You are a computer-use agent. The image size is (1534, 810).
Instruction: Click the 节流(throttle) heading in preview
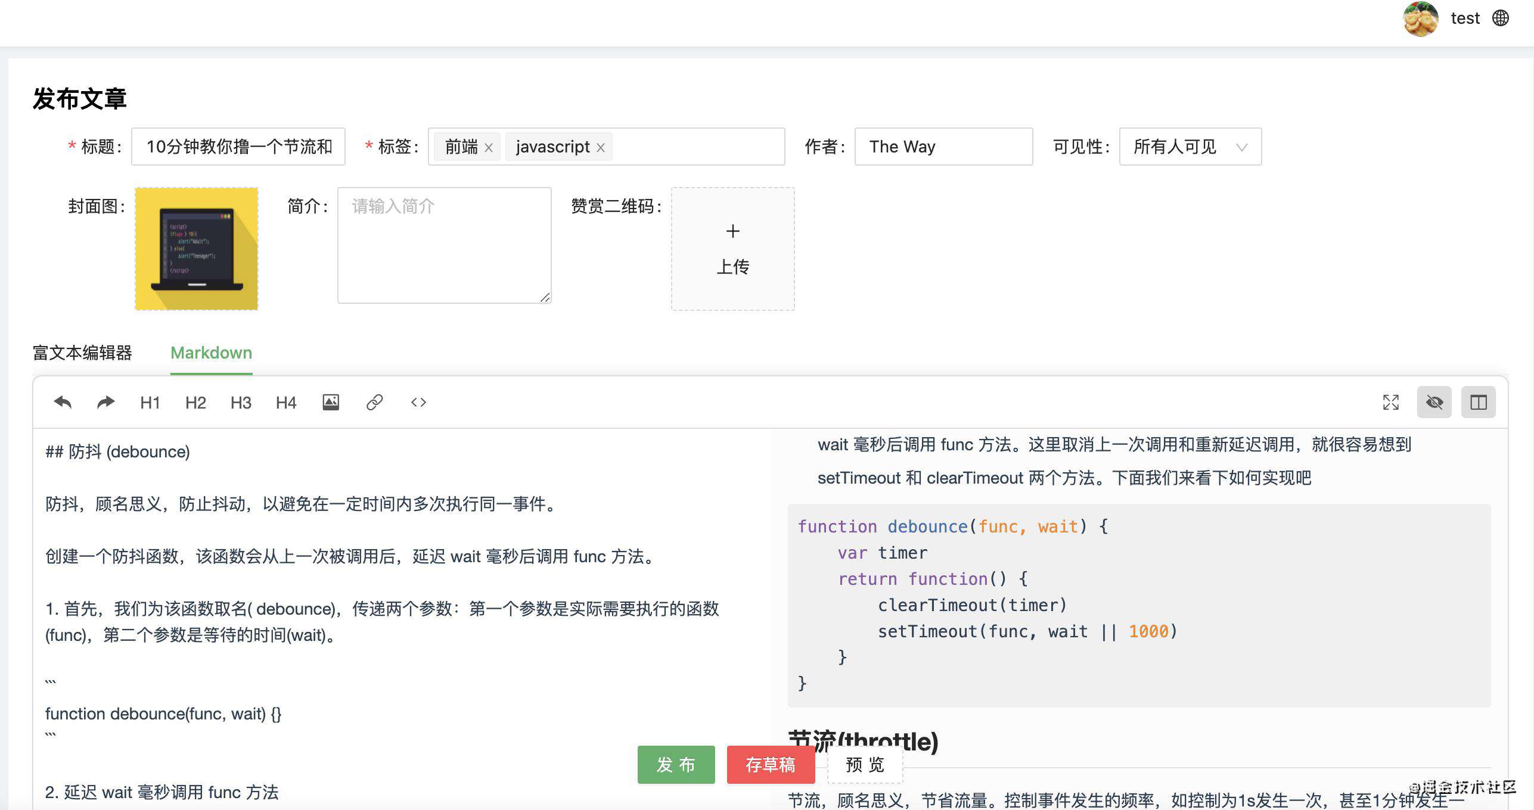(863, 742)
